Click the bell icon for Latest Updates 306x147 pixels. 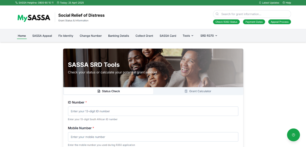tap(260, 3)
